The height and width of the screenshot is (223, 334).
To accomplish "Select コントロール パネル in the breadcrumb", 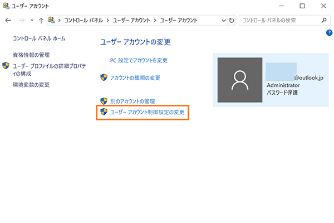I will coord(83,21).
